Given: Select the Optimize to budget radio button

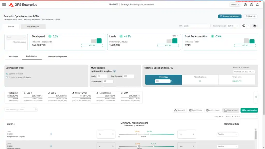Looking at the screenshot, I should [7, 74].
